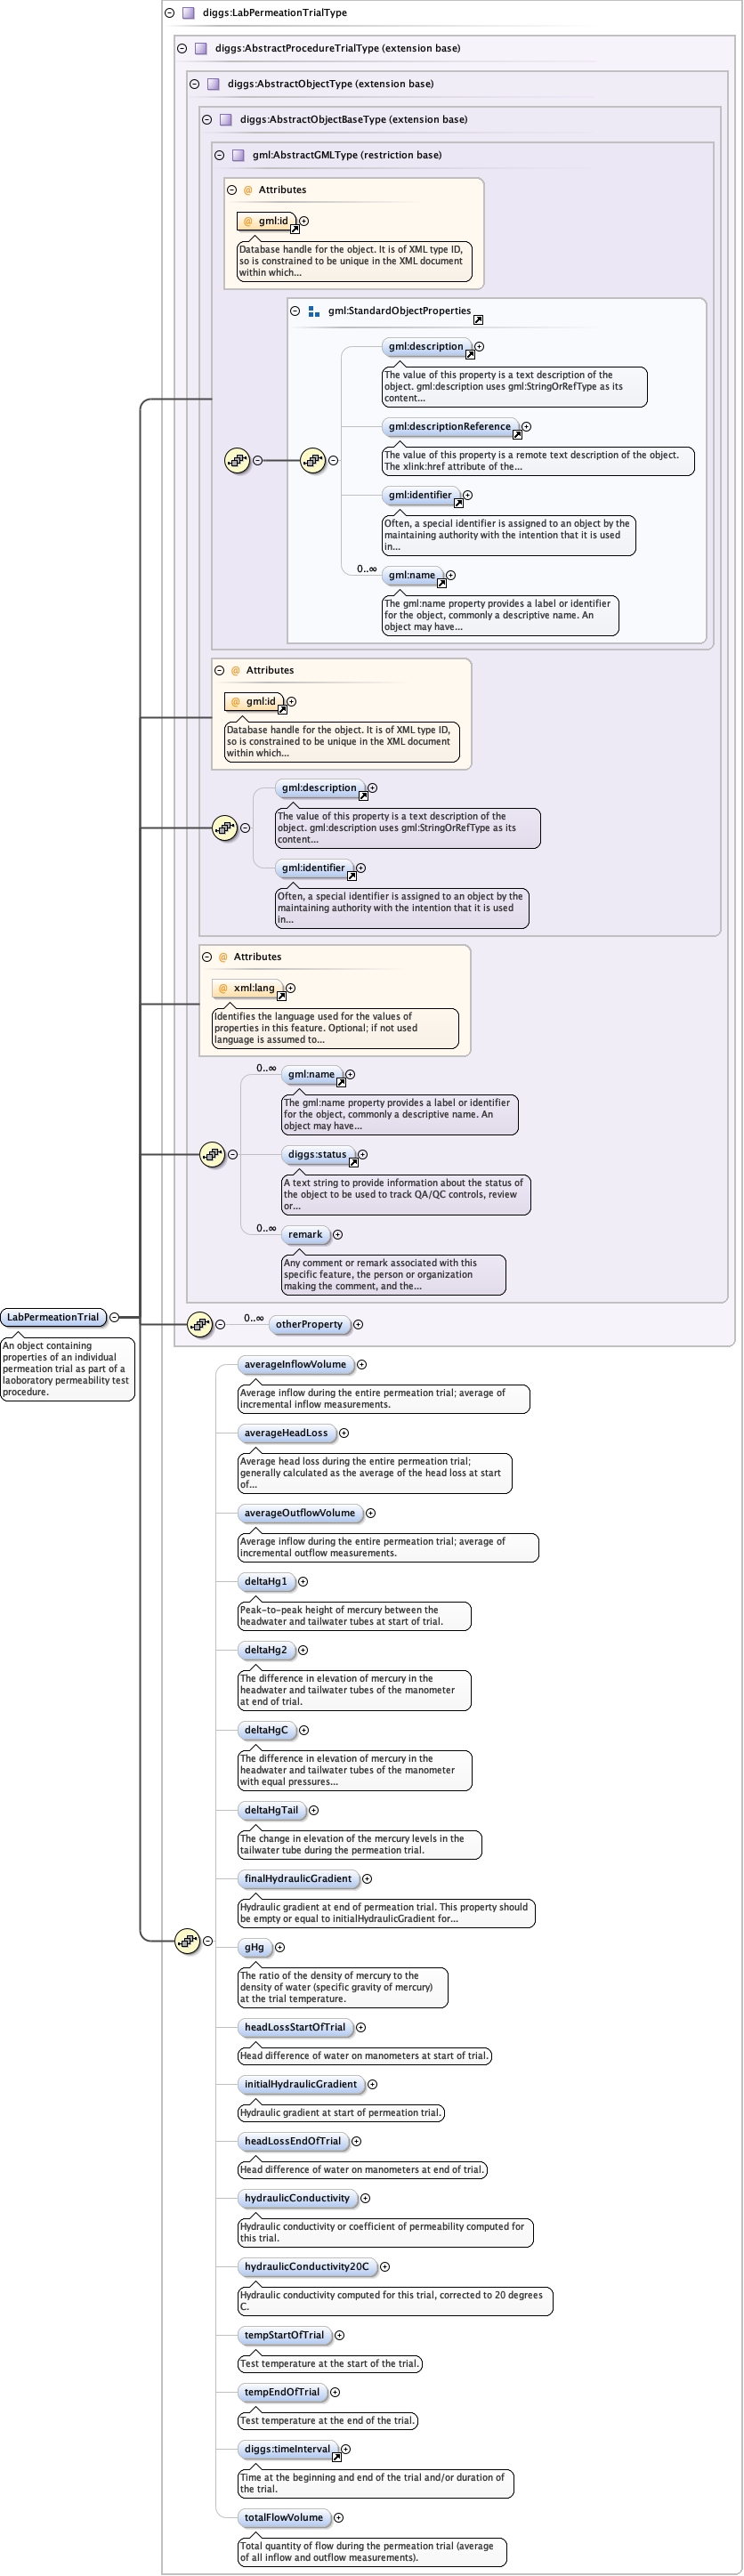Click the link arrow icon on xml:lang

coord(281,995)
